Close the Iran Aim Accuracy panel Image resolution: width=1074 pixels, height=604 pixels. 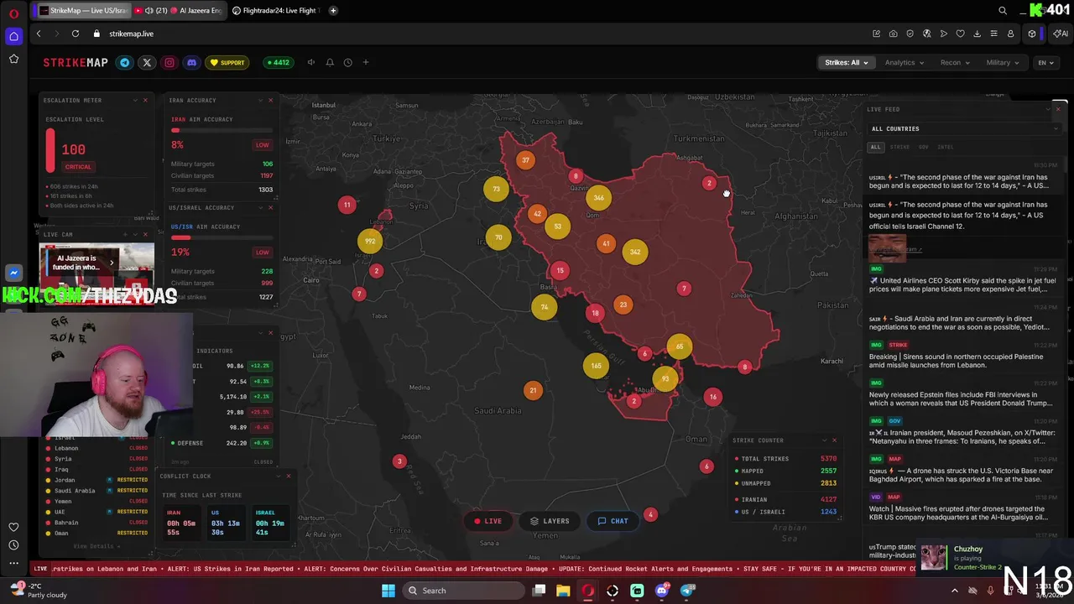click(x=270, y=101)
